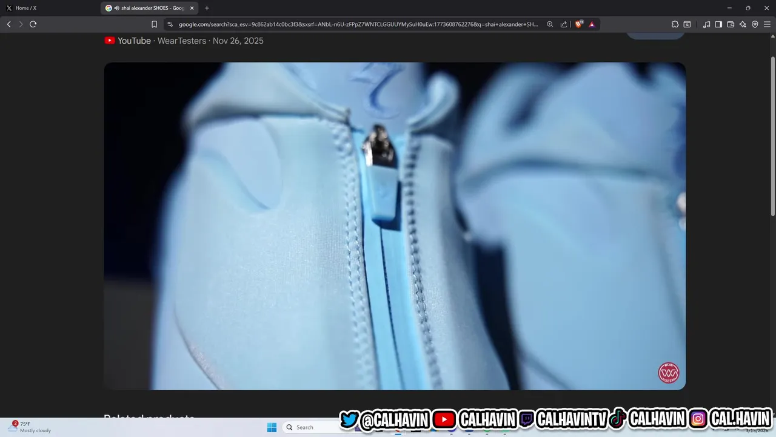Image resolution: width=776 pixels, height=437 pixels.
Task: Open Brave Rewards triangle icon
Action: tap(592, 24)
